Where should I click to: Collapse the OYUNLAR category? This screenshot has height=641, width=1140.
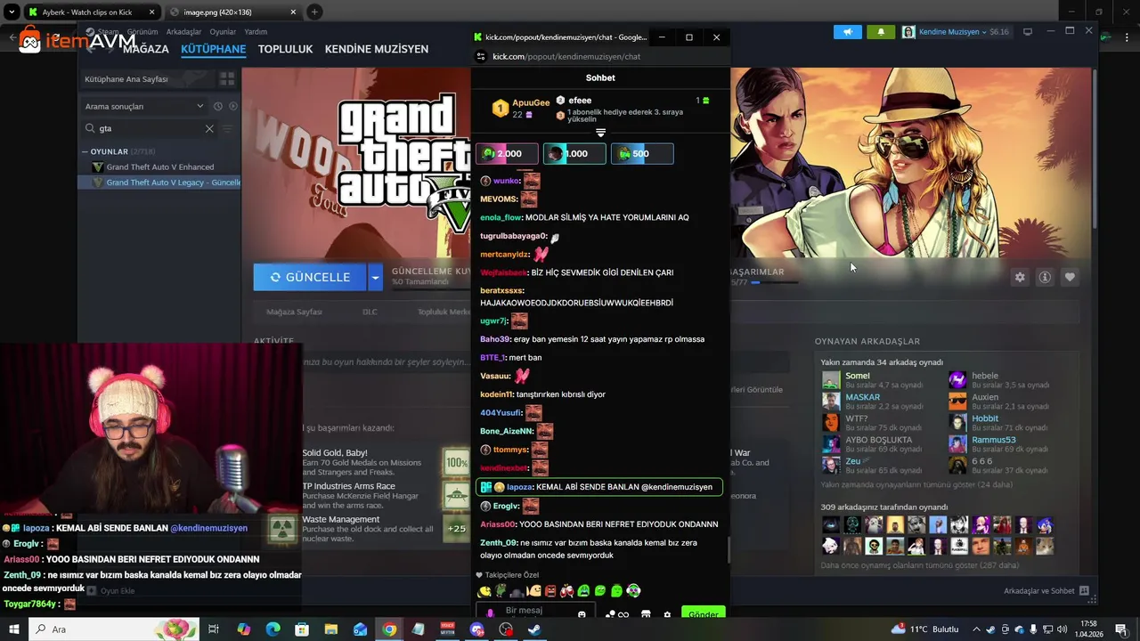point(85,151)
